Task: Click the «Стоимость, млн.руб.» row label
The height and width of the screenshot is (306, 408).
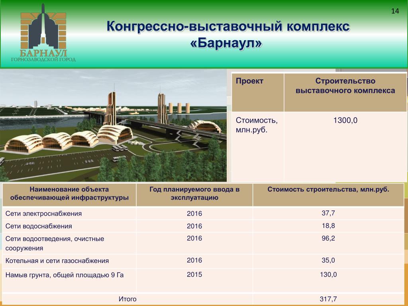Action: [257, 125]
